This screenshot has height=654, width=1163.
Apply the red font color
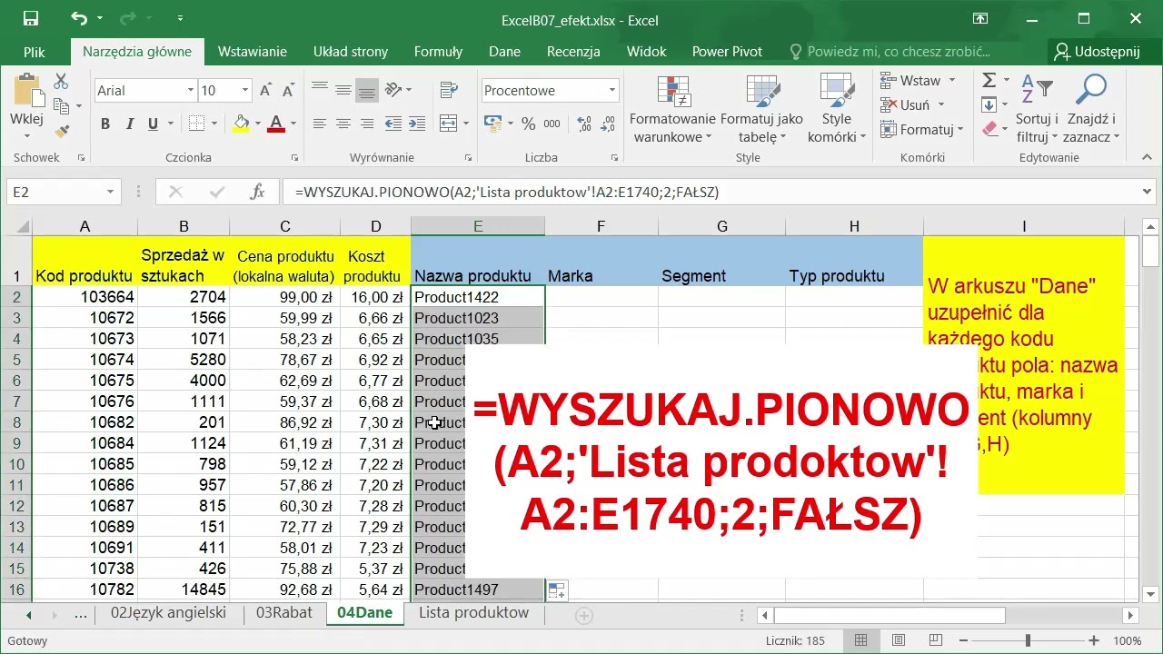275,124
